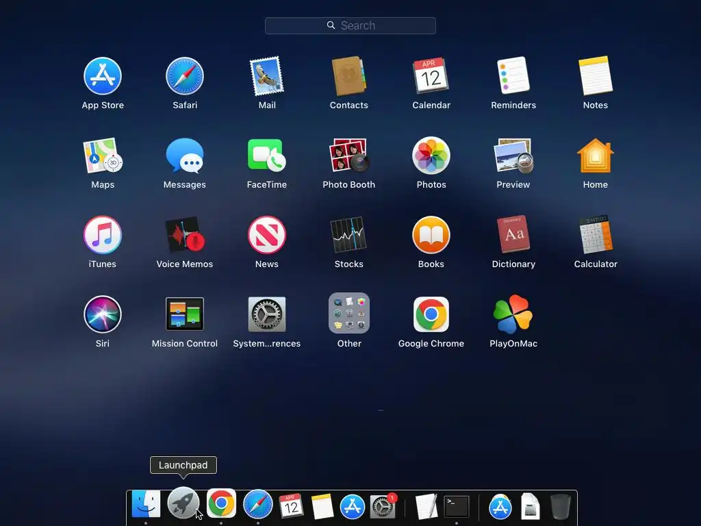
Task: Open the disk image file icon in Dock
Action: coord(531,507)
